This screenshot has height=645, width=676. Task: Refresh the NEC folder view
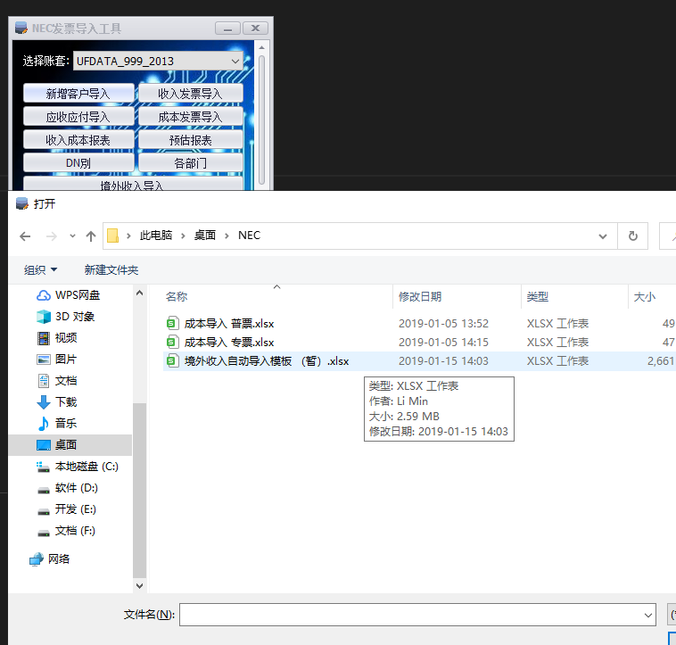click(633, 236)
